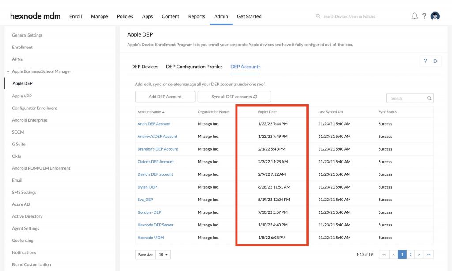
Task: Open the Eva_DEP account link
Action: point(145,200)
